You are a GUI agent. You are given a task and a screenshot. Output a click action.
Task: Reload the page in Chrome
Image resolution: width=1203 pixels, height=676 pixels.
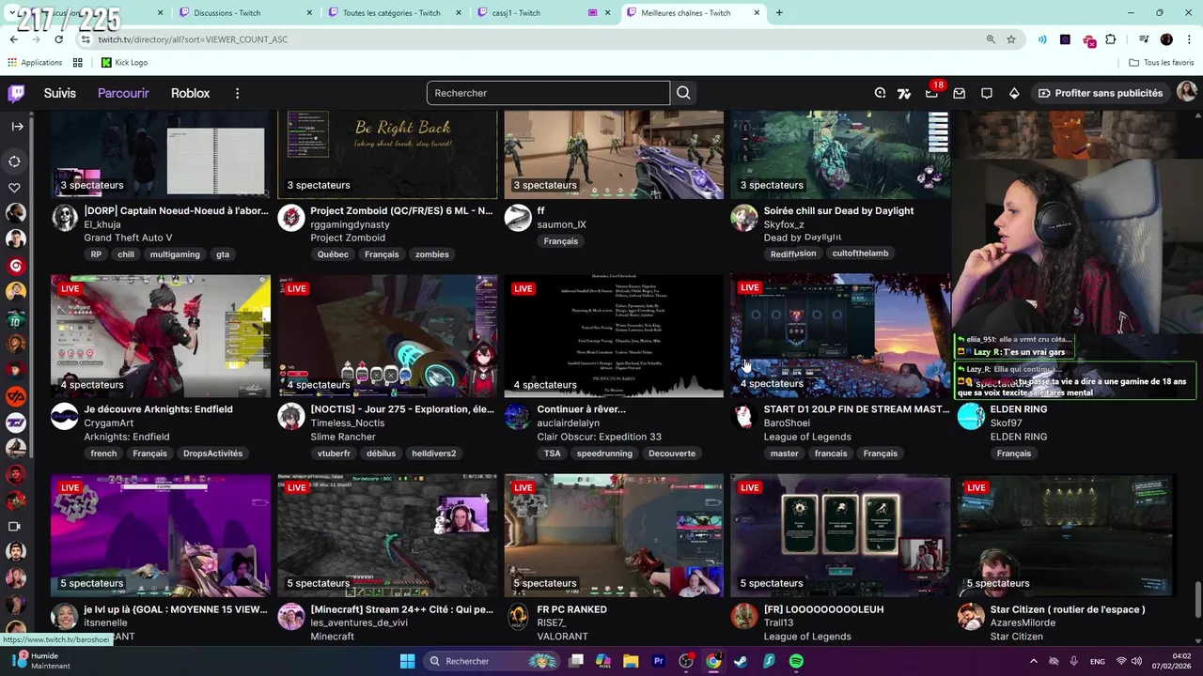[58, 39]
